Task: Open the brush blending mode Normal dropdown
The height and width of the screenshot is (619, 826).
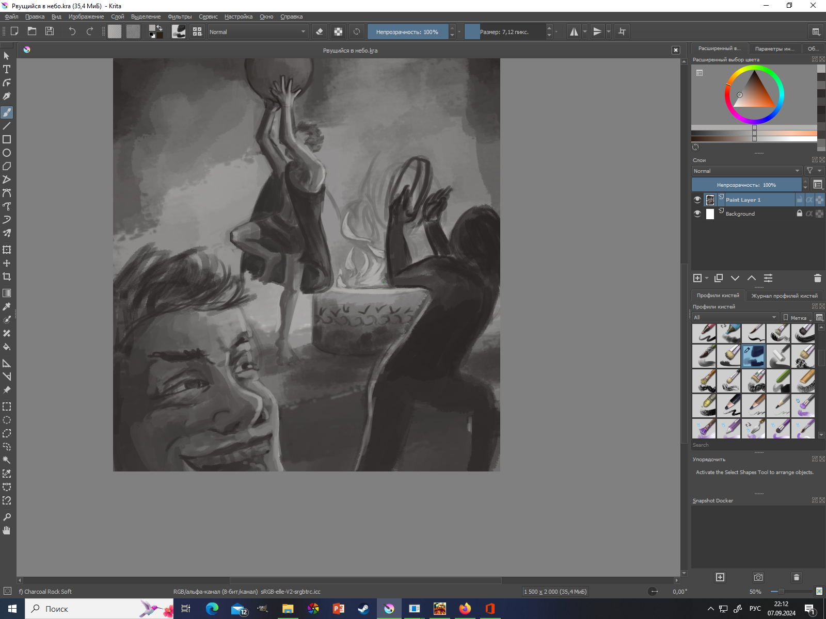Action: pos(258,31)
